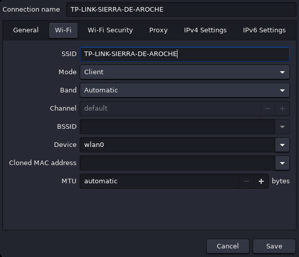The width and height of the screenshot is (299, 257).
Task: Click the Device field containing wlan0
Action: point(177,145)
